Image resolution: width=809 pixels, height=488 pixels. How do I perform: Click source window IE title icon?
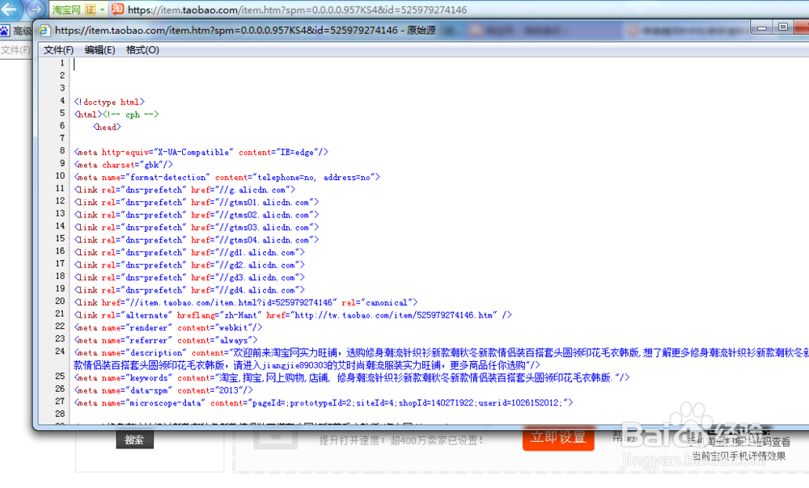(44, 31)
